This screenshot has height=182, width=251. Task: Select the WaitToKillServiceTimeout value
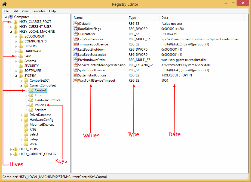[x=96, y=81]
